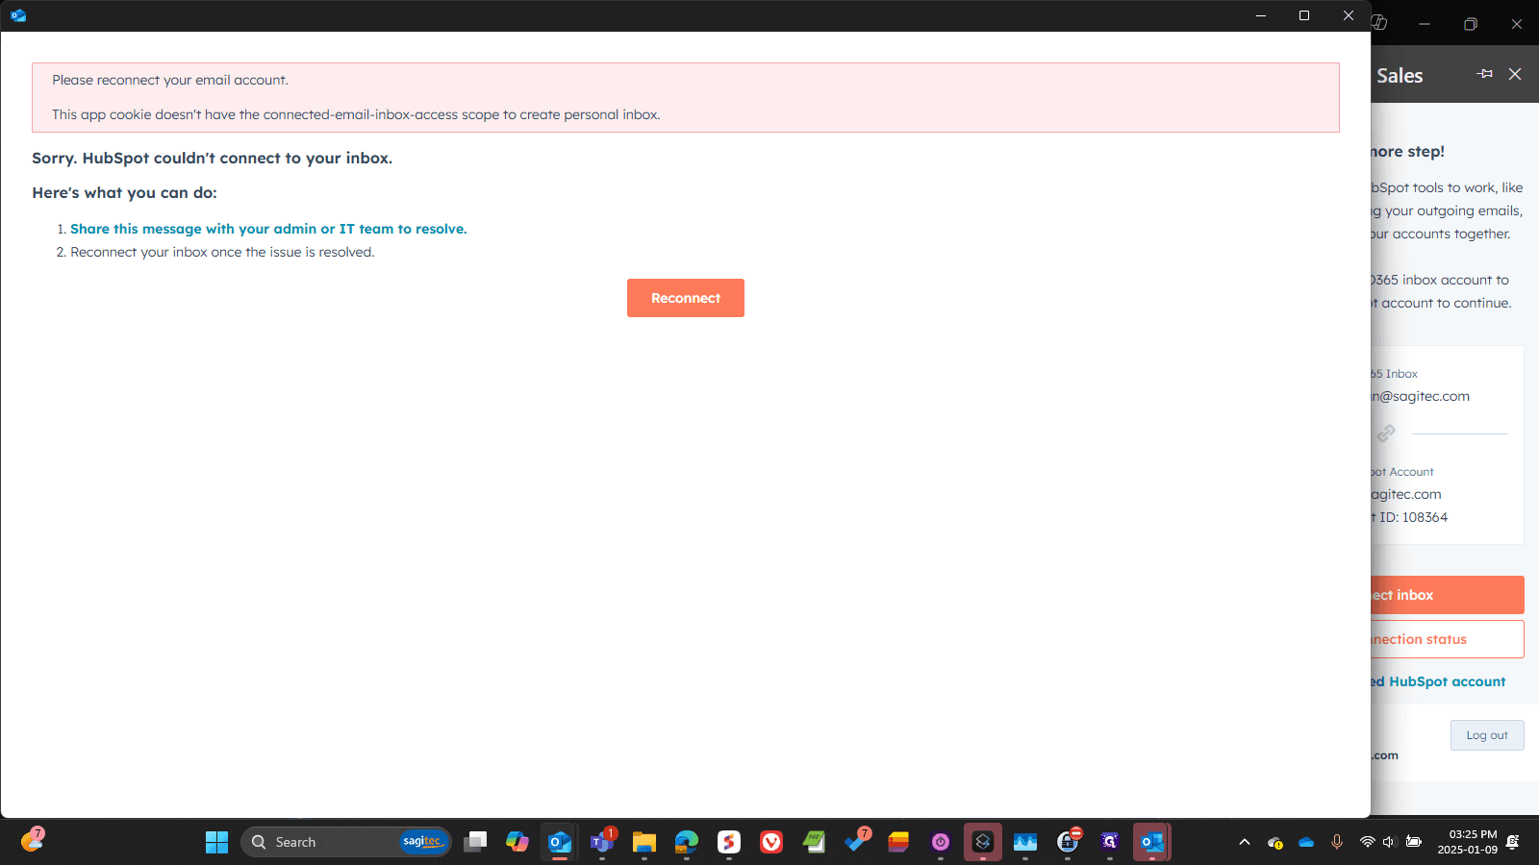The height and width of the screenshot is (865, 1539).
Task: Click the orange connect inbox button in Sales panel
Action: [x=1448, y=595]
